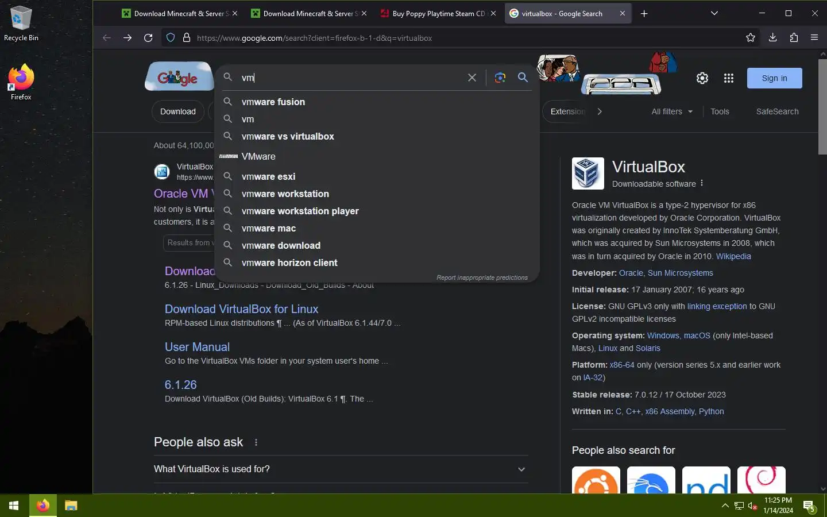Close the first Download Minecraft tab
This screenshot has width=827, height=517.
click(234, 13)
